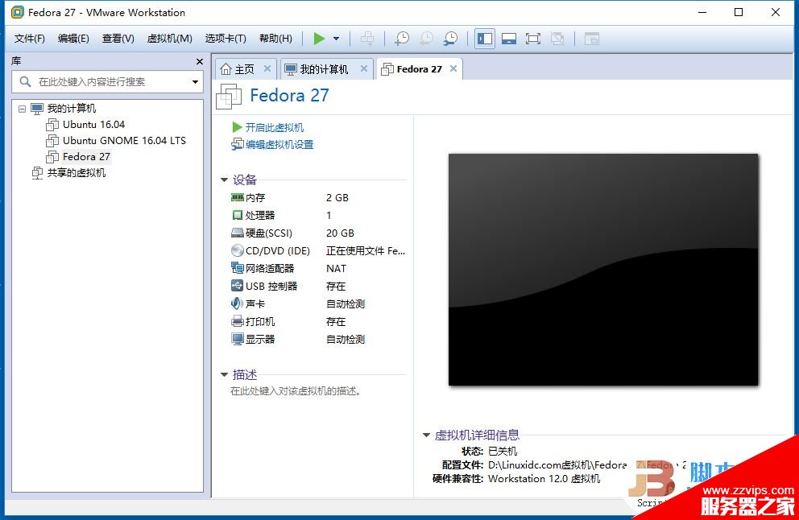Image resolution: width=799 pixels, height=520 pixels.
Task: Click the Workstation 12.0 虚拟机 compatibility text
Action: tap(544, 479)
